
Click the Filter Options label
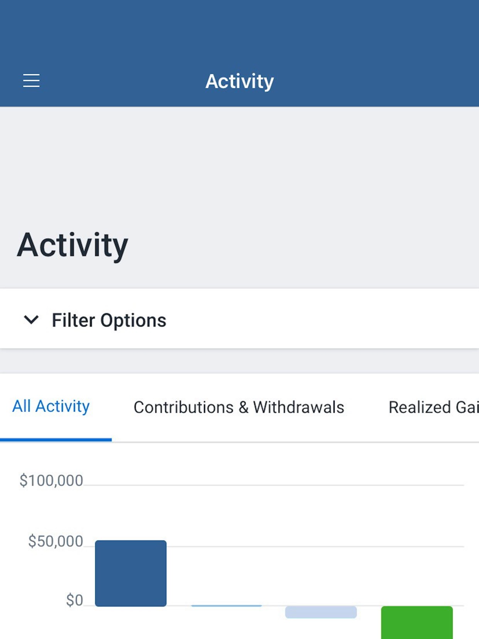(x=109, y=320)
